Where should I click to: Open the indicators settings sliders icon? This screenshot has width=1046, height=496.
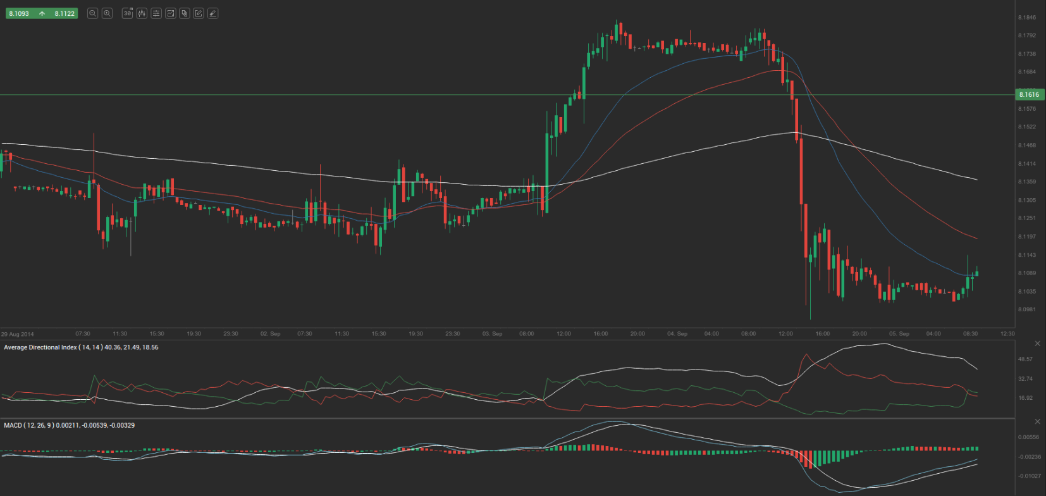(156, 13)
